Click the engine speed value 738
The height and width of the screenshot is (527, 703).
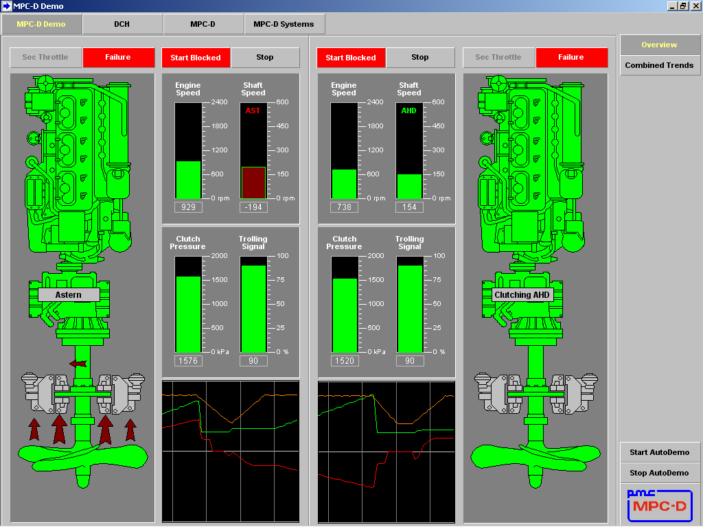click(345, 207)
